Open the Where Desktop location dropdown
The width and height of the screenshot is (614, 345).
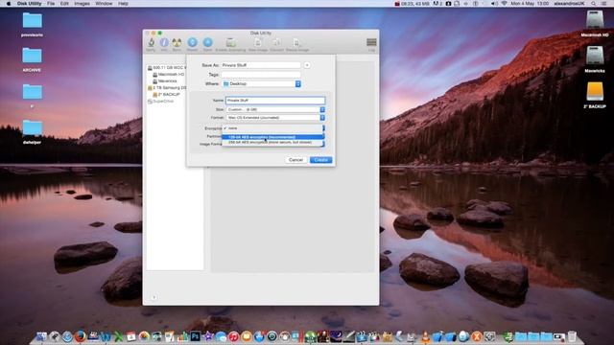261,83
